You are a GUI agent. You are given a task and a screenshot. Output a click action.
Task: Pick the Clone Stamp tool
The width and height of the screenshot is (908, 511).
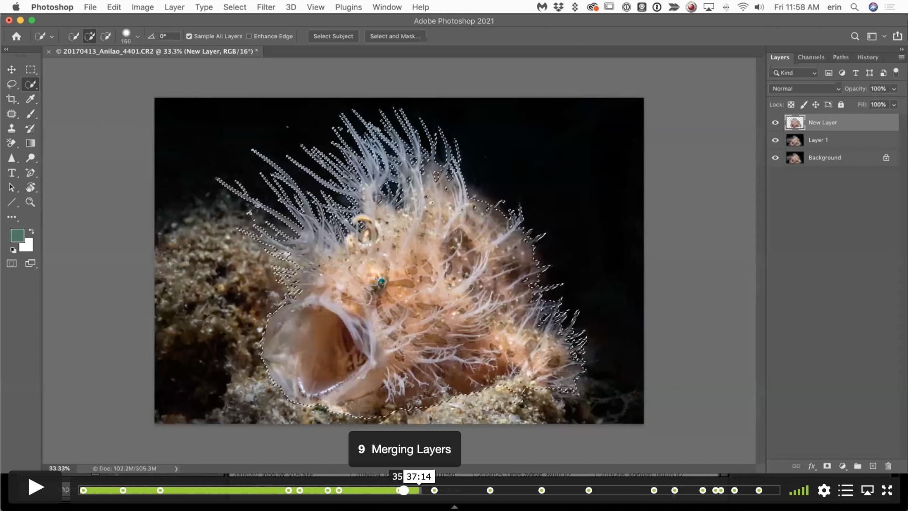point(12,128)
